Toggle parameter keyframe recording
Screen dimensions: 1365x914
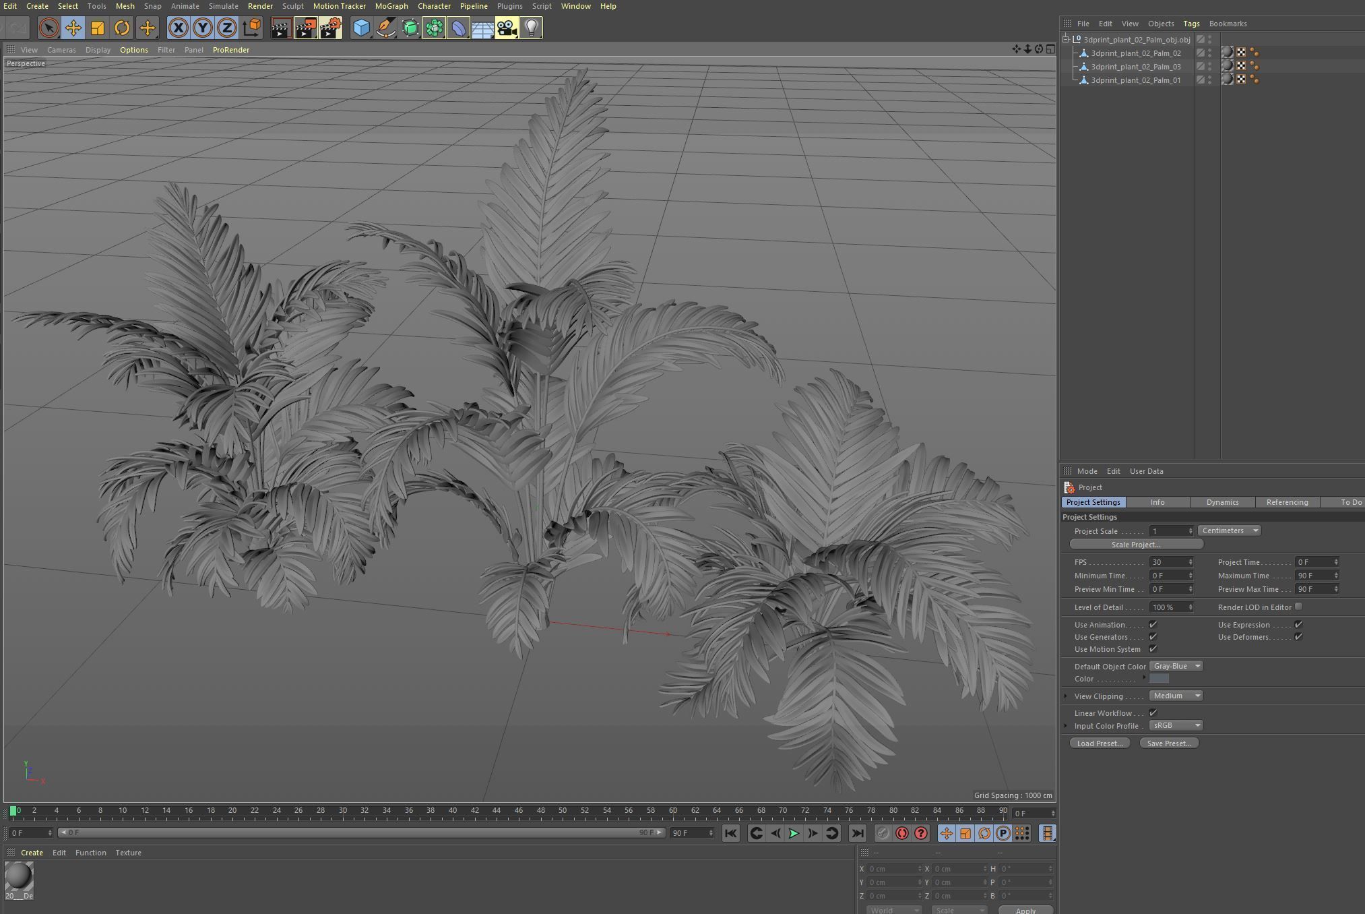point(1003,833)
